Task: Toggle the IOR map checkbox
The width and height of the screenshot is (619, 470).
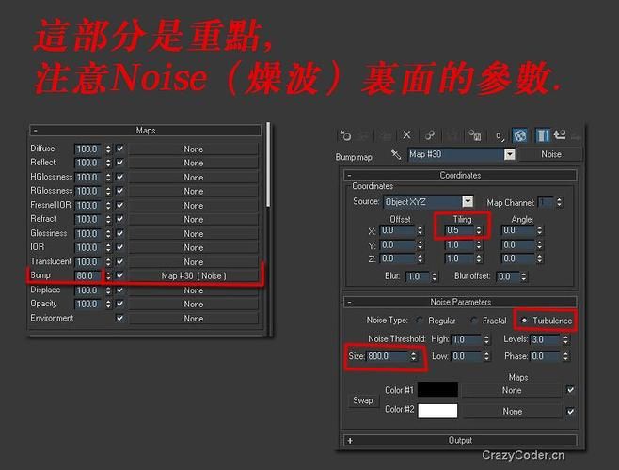Action: coord(120,247)
